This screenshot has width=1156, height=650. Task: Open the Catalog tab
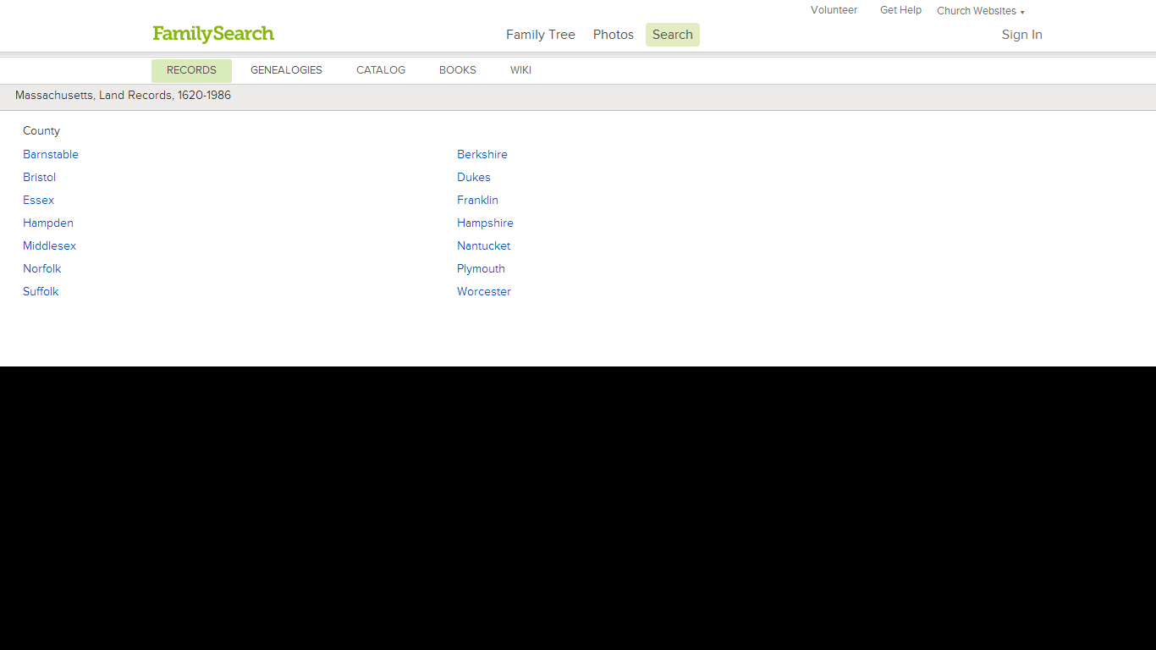pos(381,70)
